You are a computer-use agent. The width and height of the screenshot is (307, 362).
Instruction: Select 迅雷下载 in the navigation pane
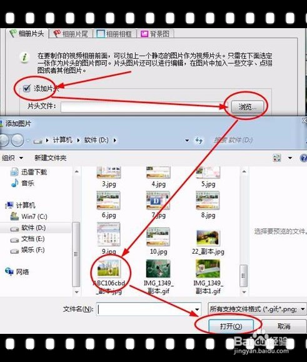28,172
